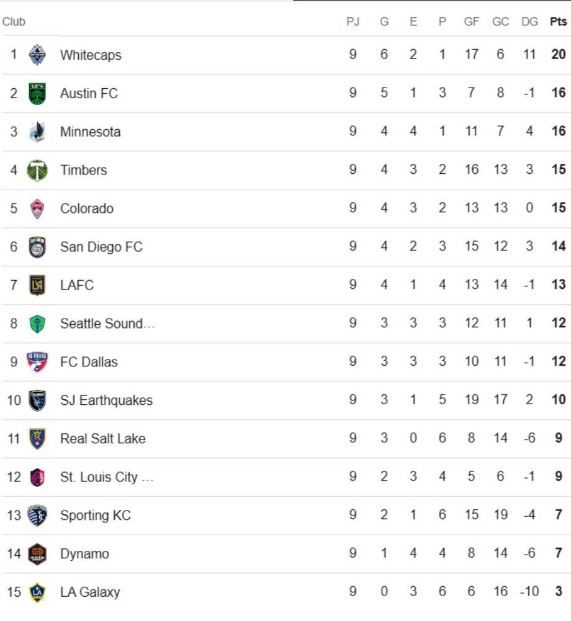Click the Club column header

click(14, 22)
